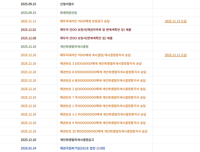Viewport: 200px width, 152px height.
Task: Select the 보정서(변제계획안 등) 제출 entry
Action: pyautogui.click(x=86, y=38)
